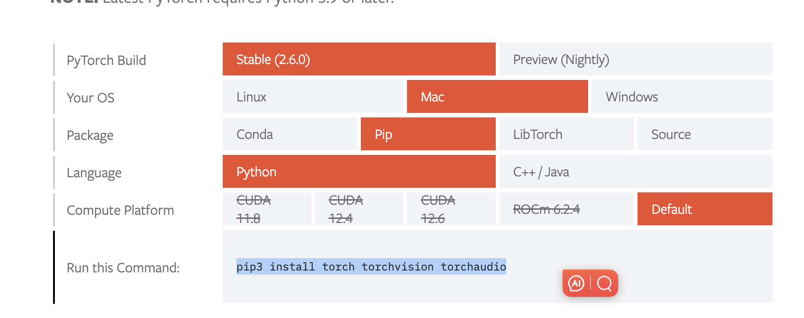Click the struck-through CUDA 12.6 option
This screenshot has height=318, width=804.
tap(451, 209)
